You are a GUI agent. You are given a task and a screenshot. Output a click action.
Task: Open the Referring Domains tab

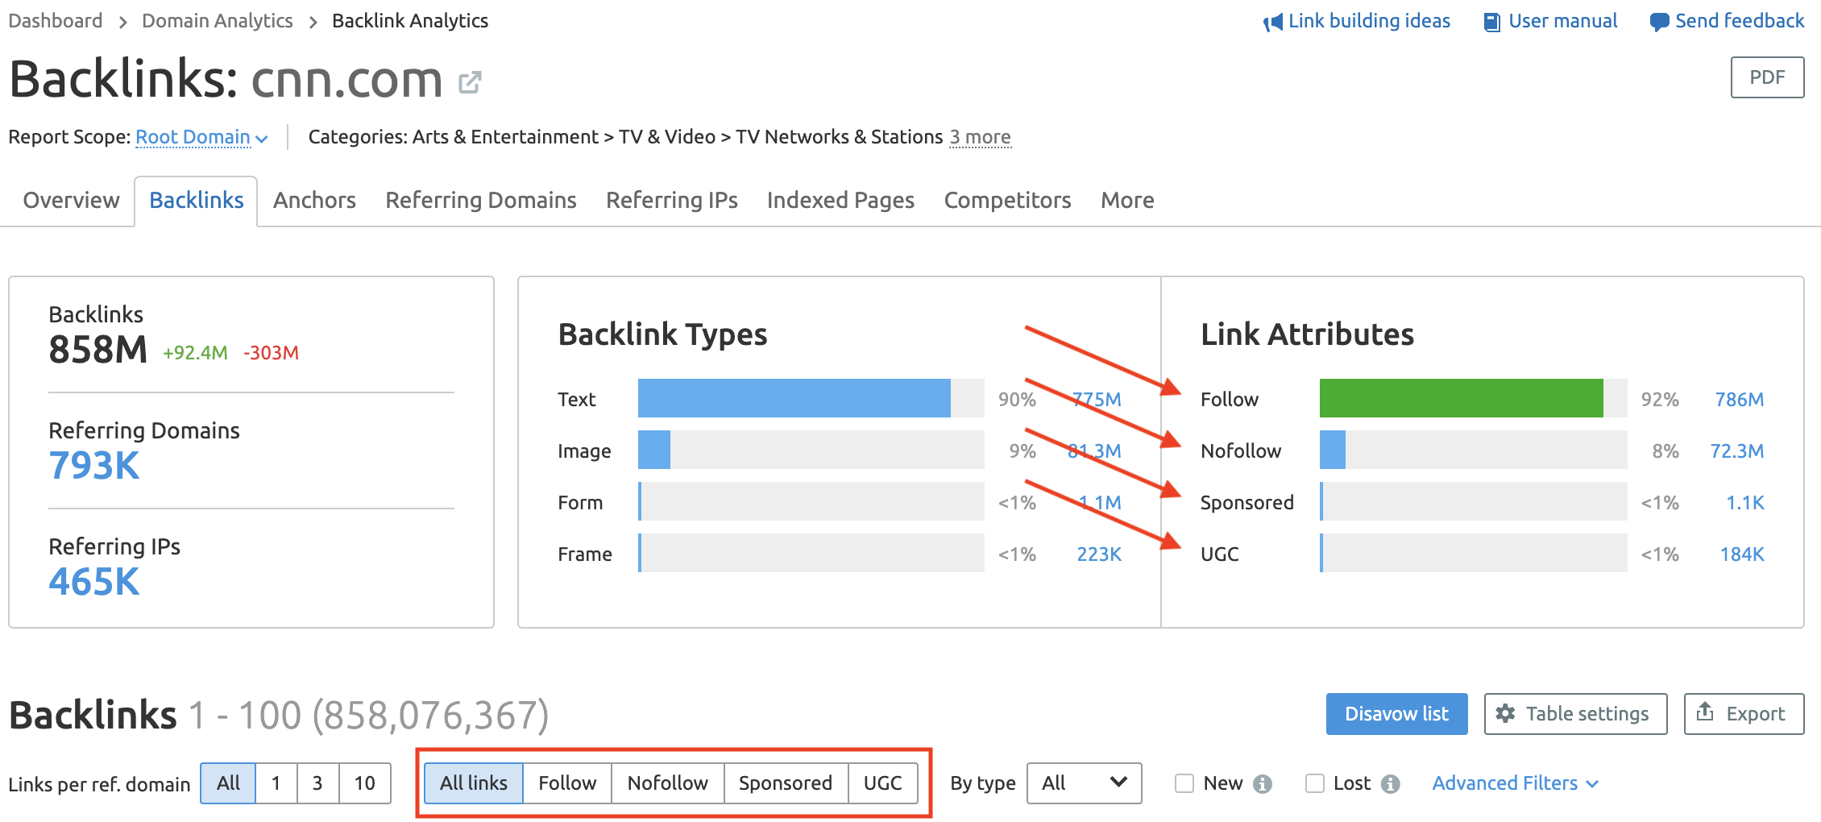tap(481, 200)
